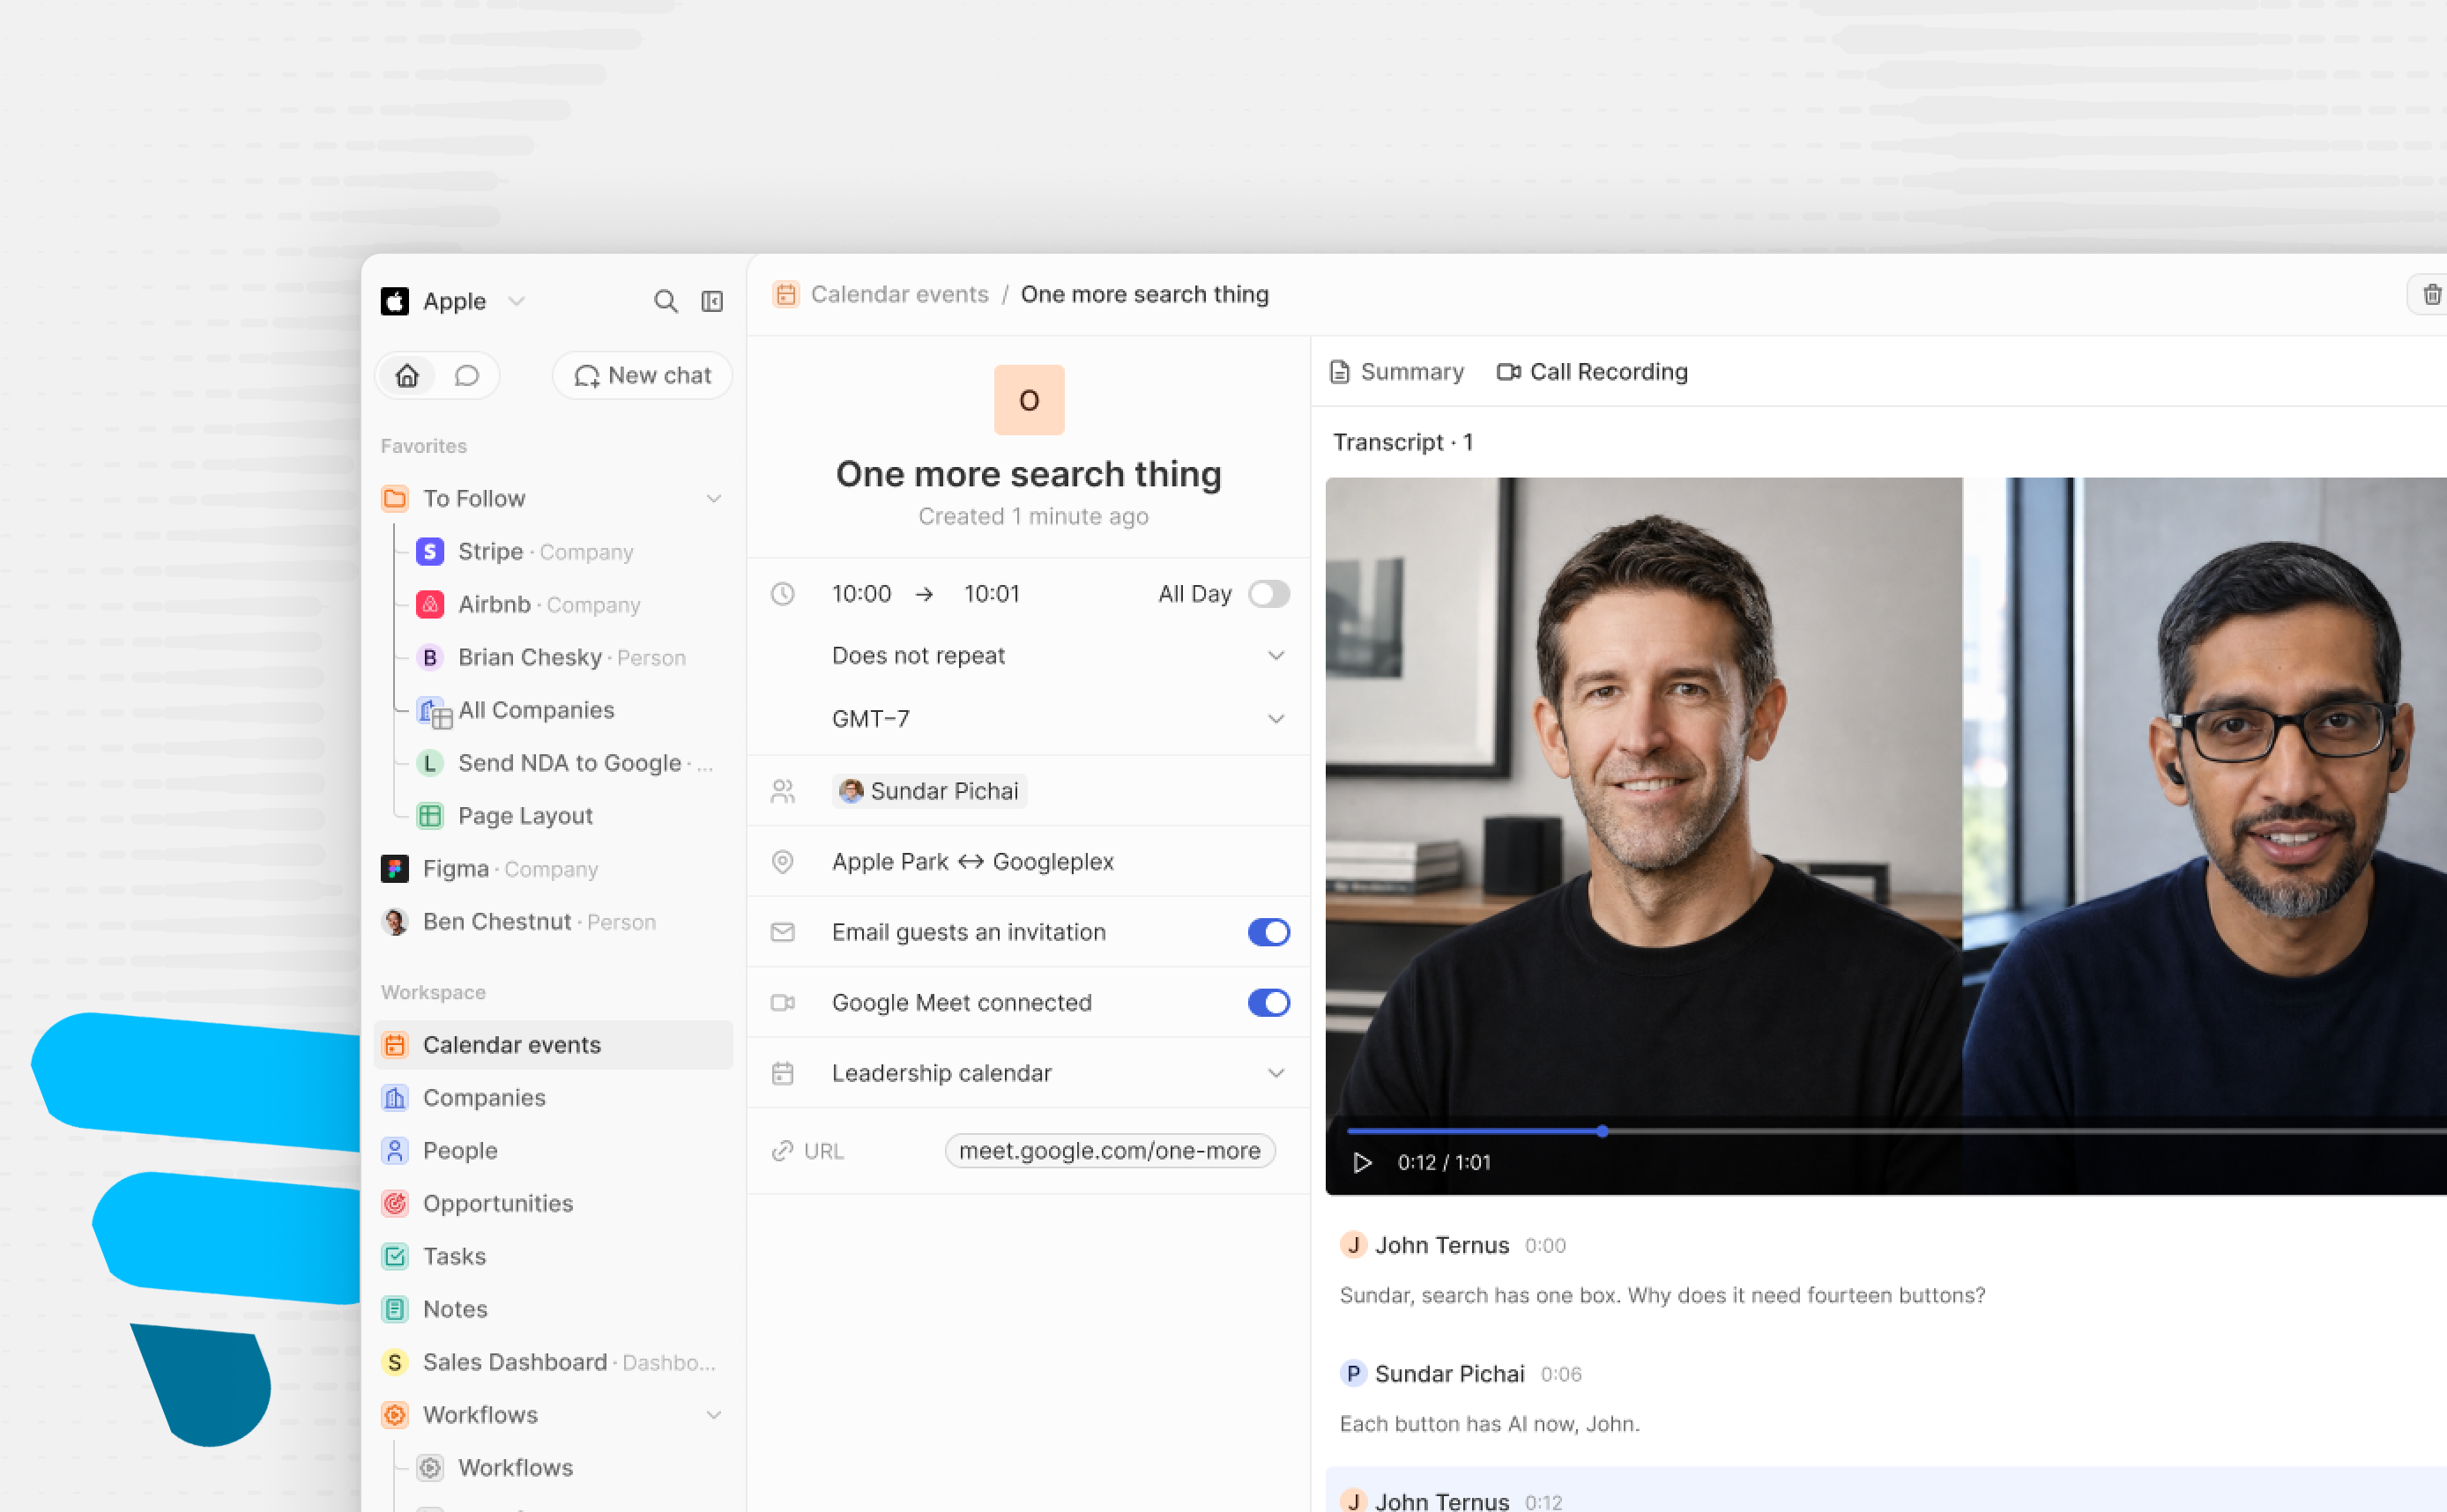Select the Call Recording tab
2447x1512 pixels.
(x=1593, y=372)
